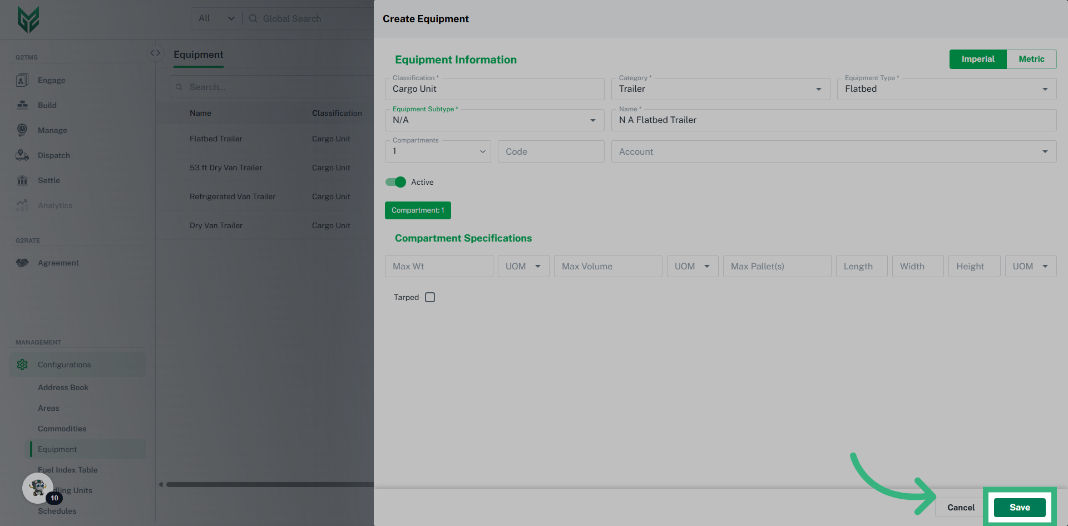
Task: Check the Tarped checkbox
Action: [430, 297]
